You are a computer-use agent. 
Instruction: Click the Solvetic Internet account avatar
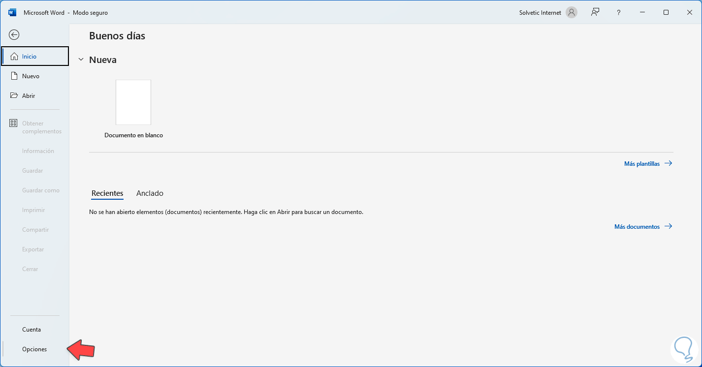(x=571, y=12)
